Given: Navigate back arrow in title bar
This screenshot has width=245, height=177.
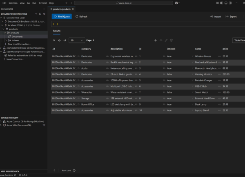Looking at the screenshot, I should [67, 3].
